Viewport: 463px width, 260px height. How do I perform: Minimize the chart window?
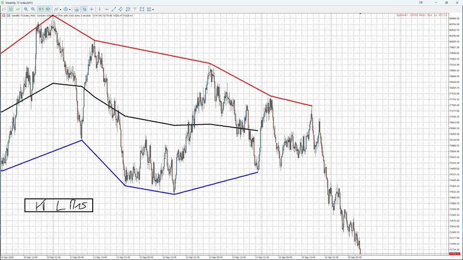tap(436, 2)
